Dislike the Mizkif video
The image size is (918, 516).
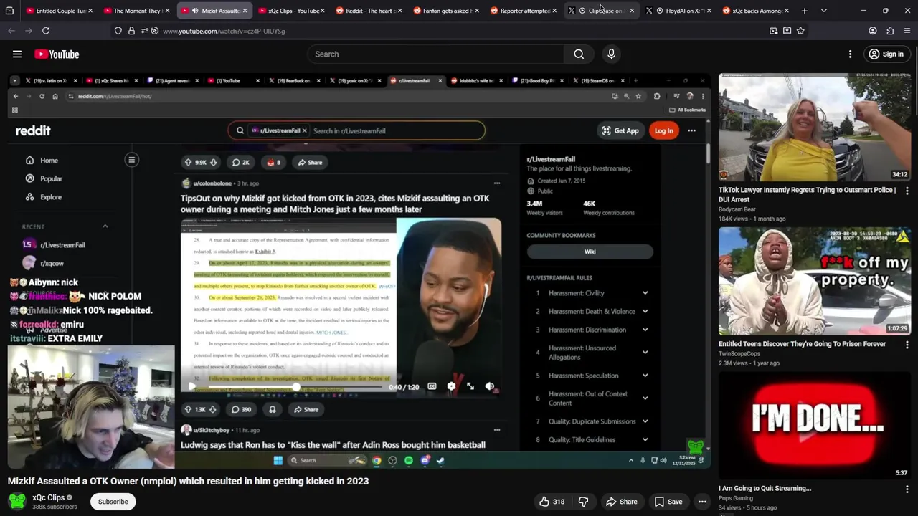click(x=583, y=502)
